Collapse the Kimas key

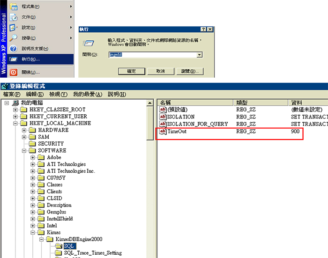tap(33, 233)
